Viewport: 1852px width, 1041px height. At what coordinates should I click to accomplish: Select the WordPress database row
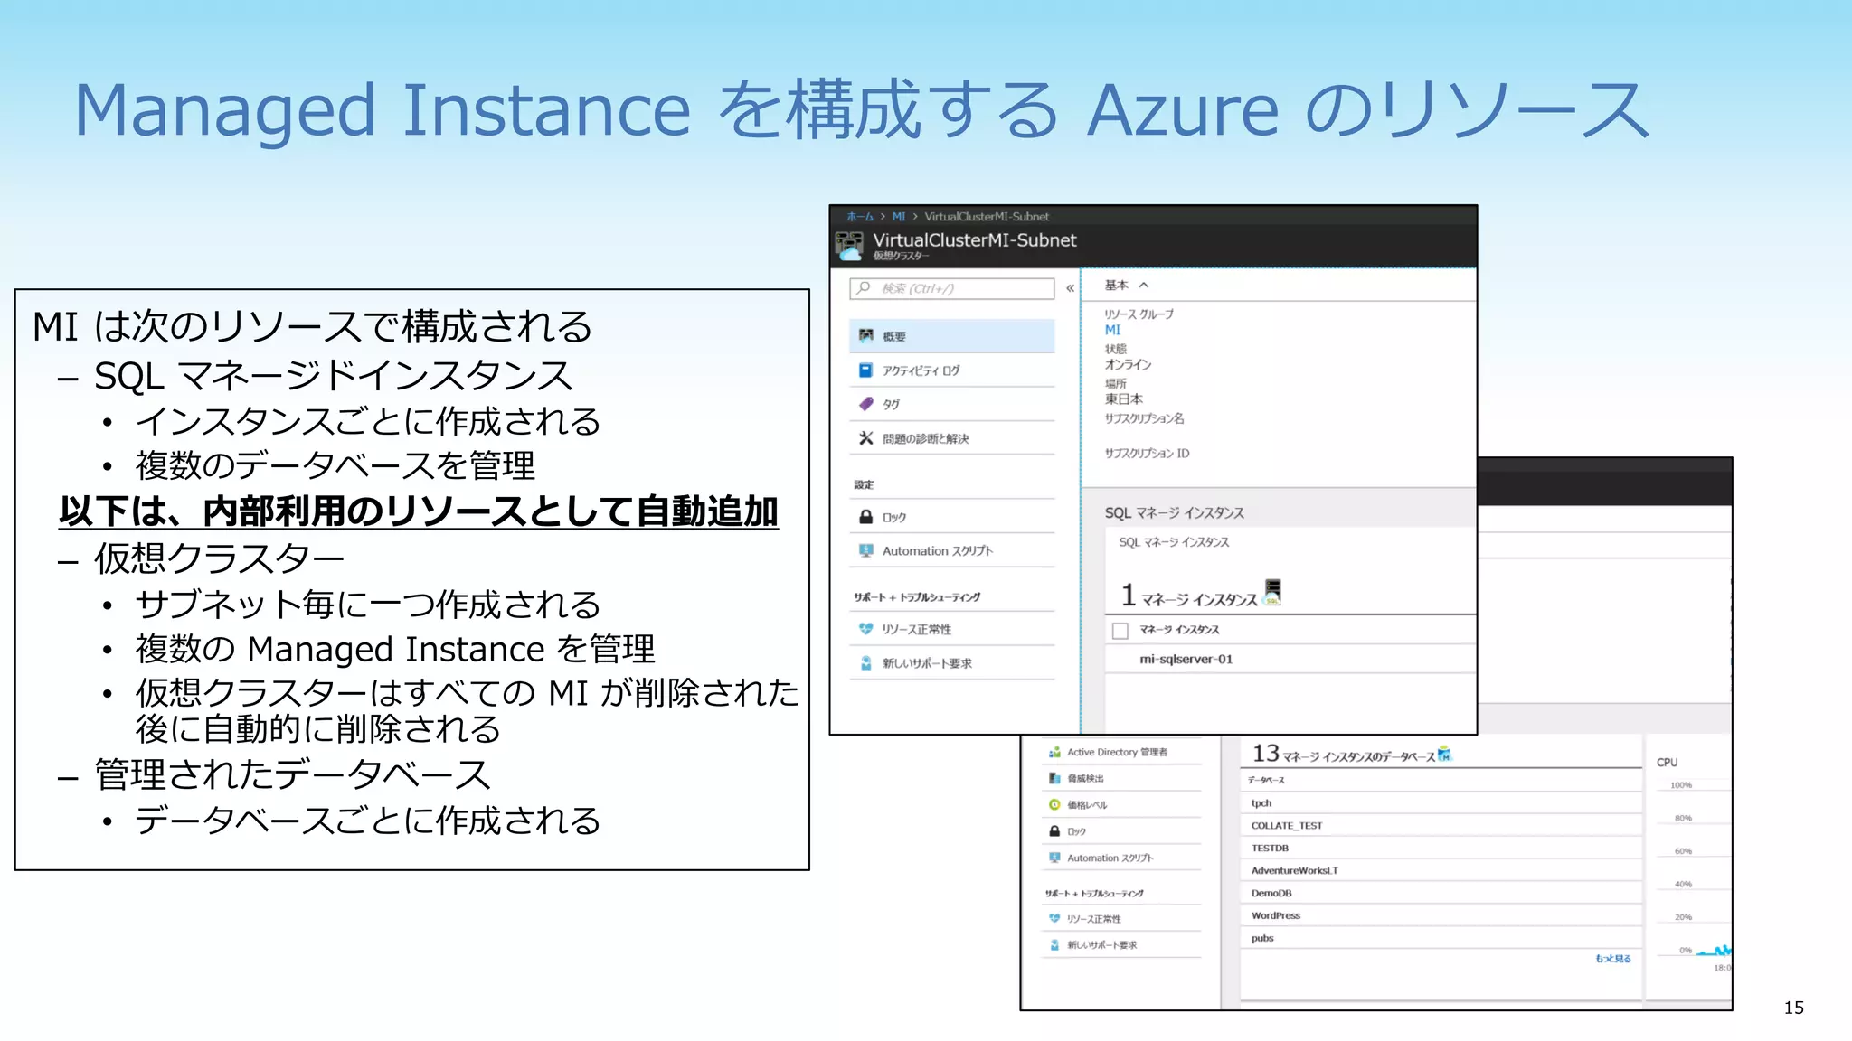pos(1441,915)
